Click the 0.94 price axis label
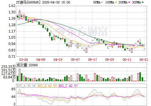151x106 pixels. tap(12, 44)
